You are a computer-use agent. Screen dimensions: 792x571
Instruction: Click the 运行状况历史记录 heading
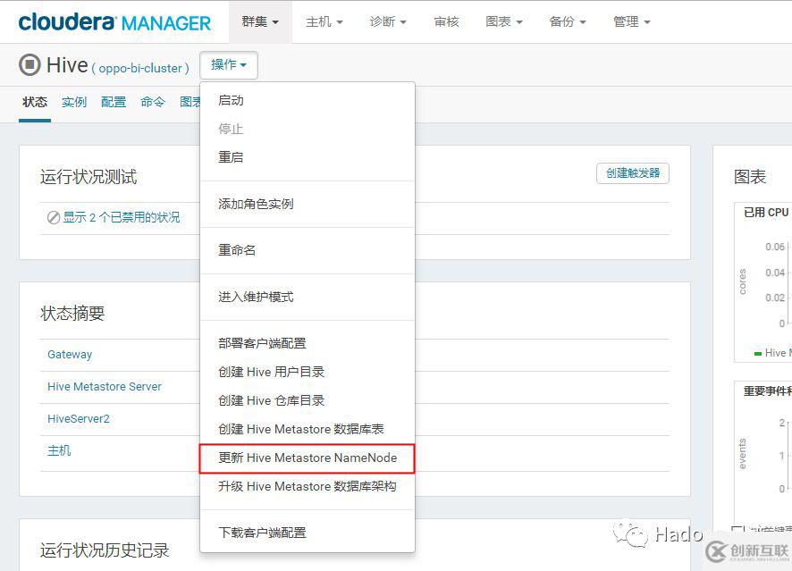(x=105, y=550)
